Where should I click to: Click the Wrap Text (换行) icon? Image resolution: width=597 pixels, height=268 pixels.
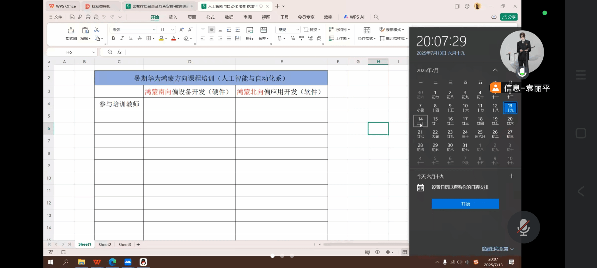(x=250, y=30)
